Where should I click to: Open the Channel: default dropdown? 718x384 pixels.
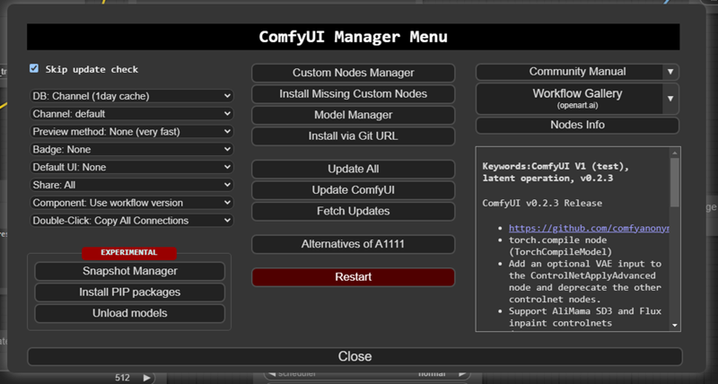click(132, 114)
